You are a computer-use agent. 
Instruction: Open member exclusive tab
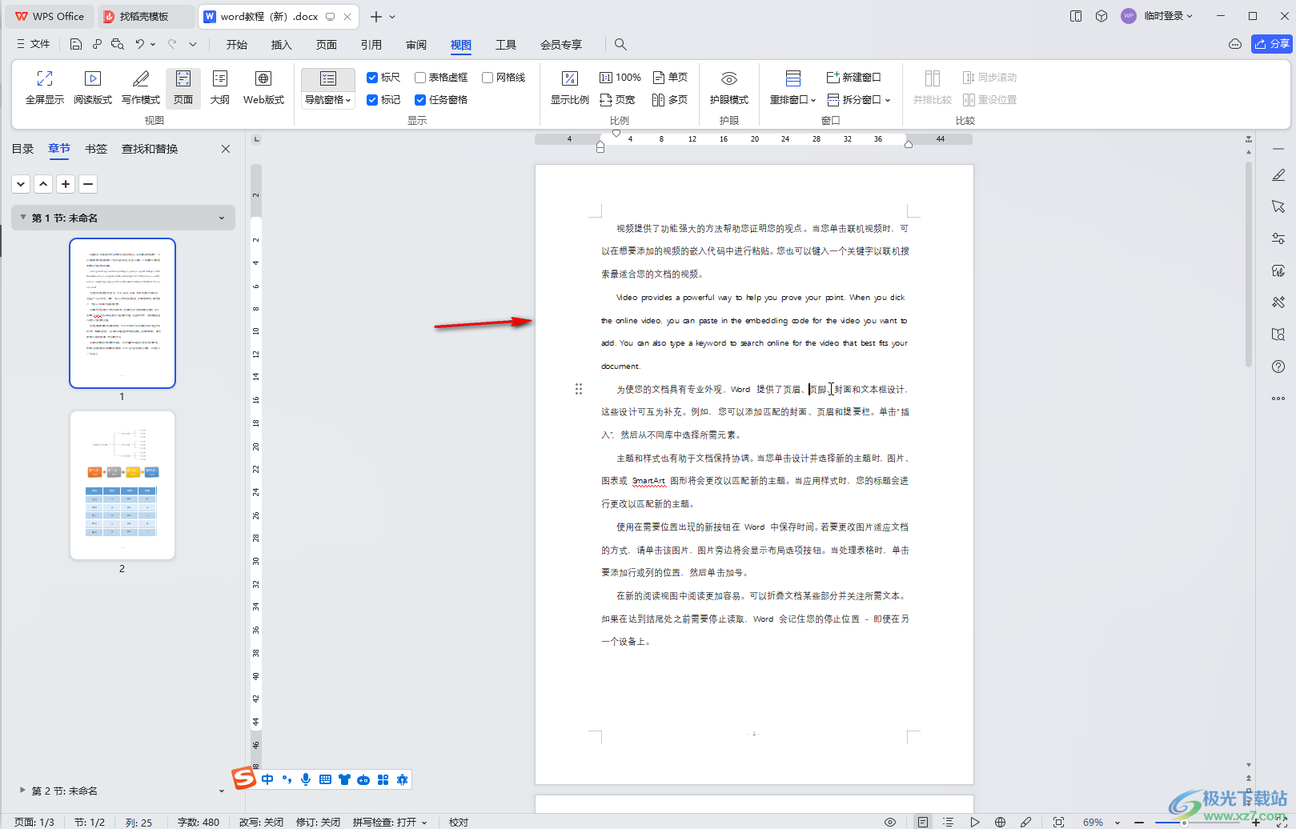tap(561, 45)
